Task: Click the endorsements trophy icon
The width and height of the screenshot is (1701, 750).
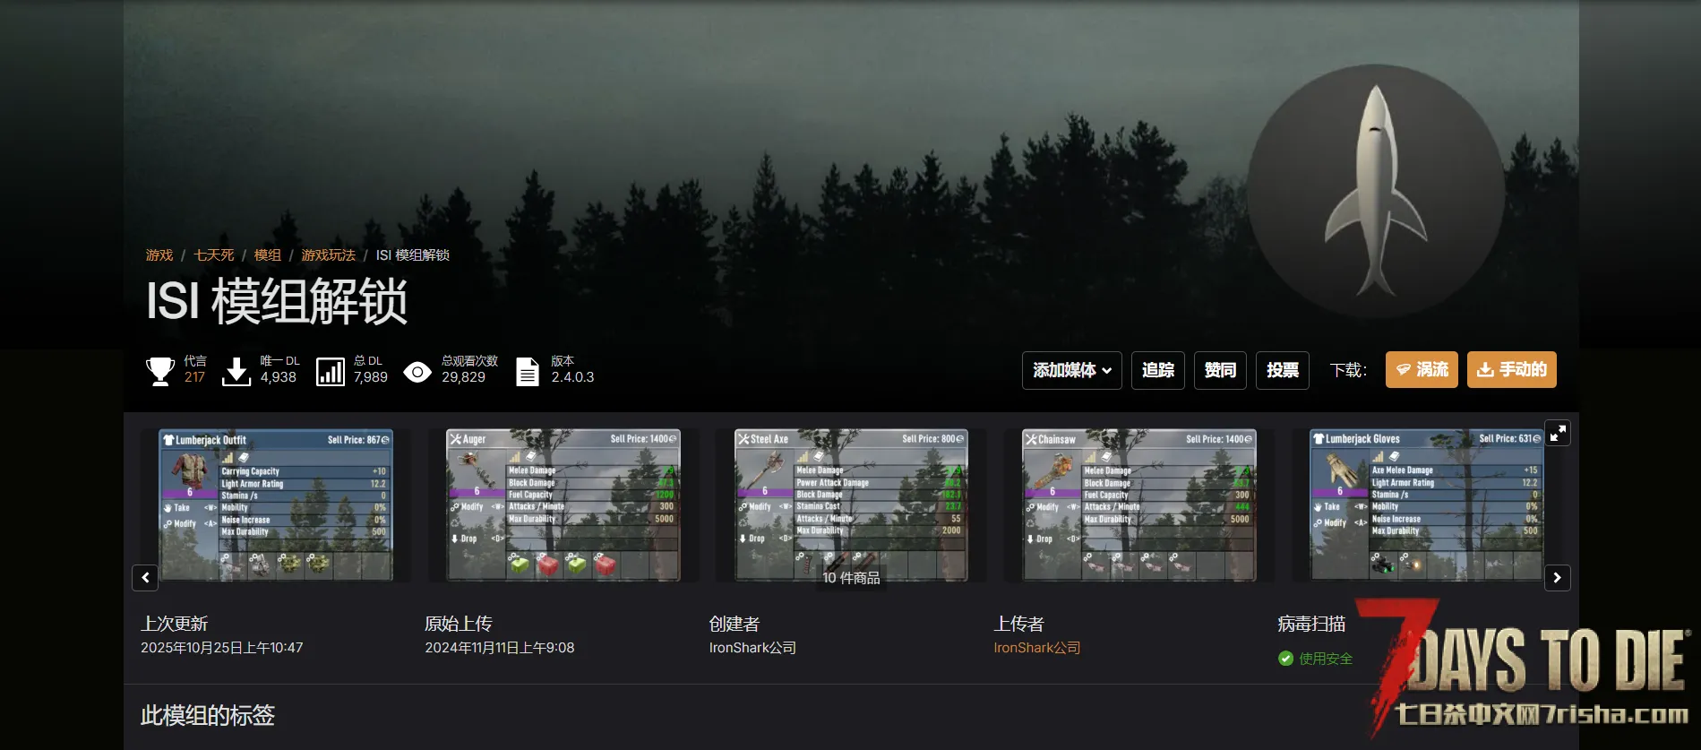Action: pos(160,371)
